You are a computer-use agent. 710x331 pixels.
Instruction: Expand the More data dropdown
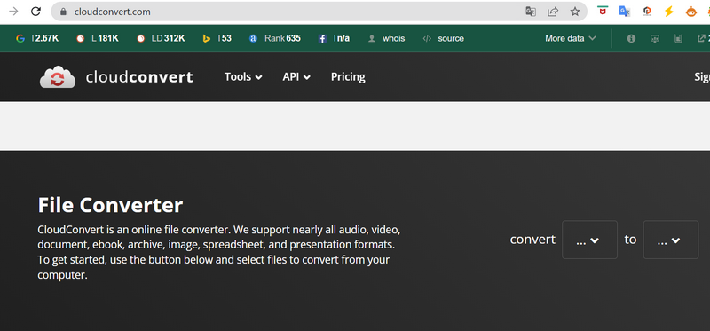571,38
